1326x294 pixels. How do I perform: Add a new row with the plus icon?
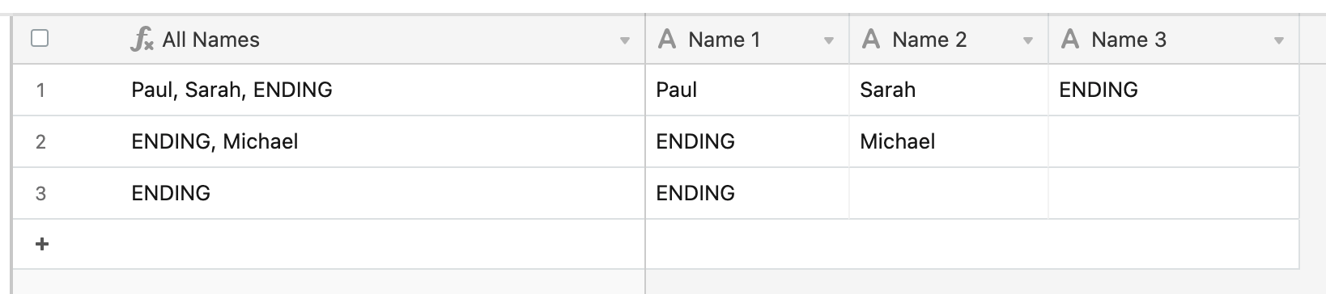point(42,244)
